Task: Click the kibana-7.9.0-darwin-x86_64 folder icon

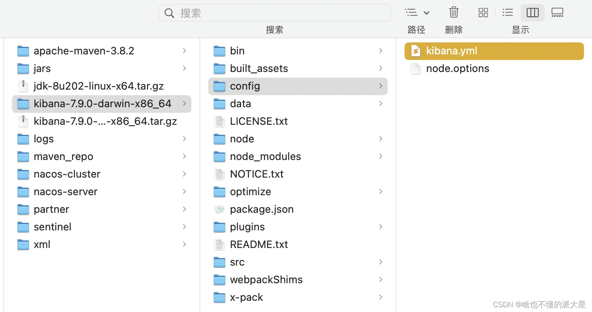Action: [x=23, y=104]
